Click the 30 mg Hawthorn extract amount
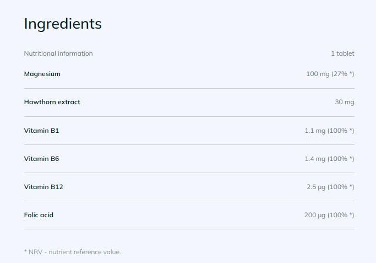 click(344, 102)
